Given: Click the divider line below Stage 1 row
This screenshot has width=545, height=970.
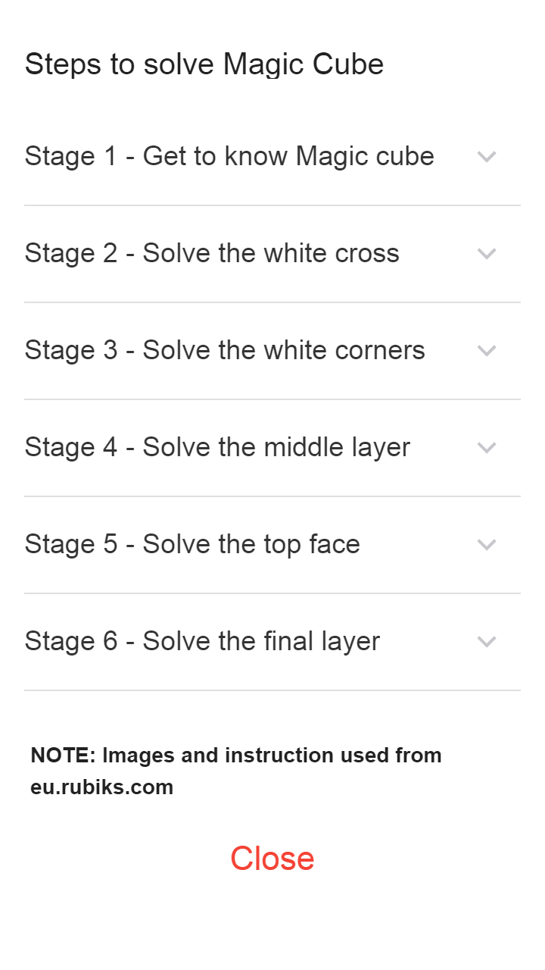Looking at the screenshot, I should coord(272,205).
